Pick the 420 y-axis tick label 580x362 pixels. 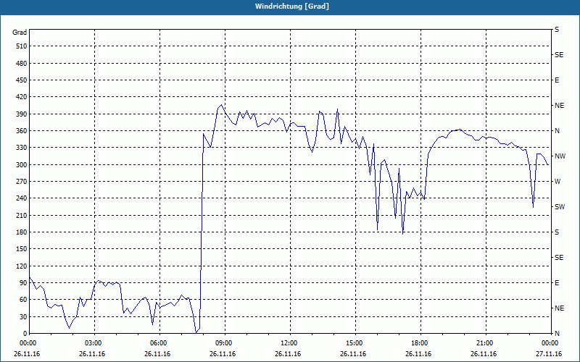click(22, 97)
